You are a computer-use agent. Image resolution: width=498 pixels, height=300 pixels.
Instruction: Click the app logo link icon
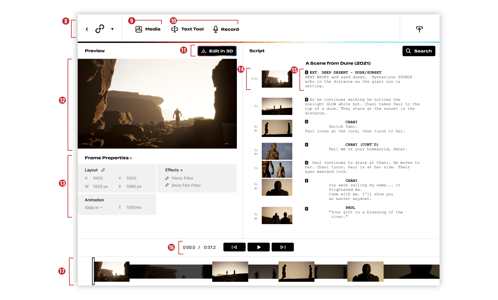[100, 29]
